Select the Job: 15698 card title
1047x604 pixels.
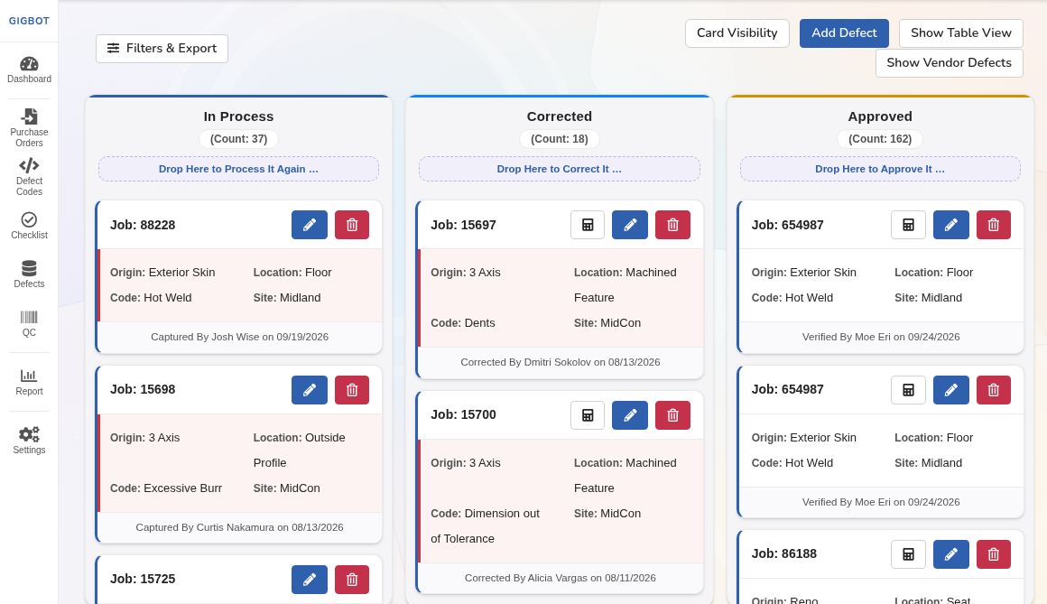(143, 389)
